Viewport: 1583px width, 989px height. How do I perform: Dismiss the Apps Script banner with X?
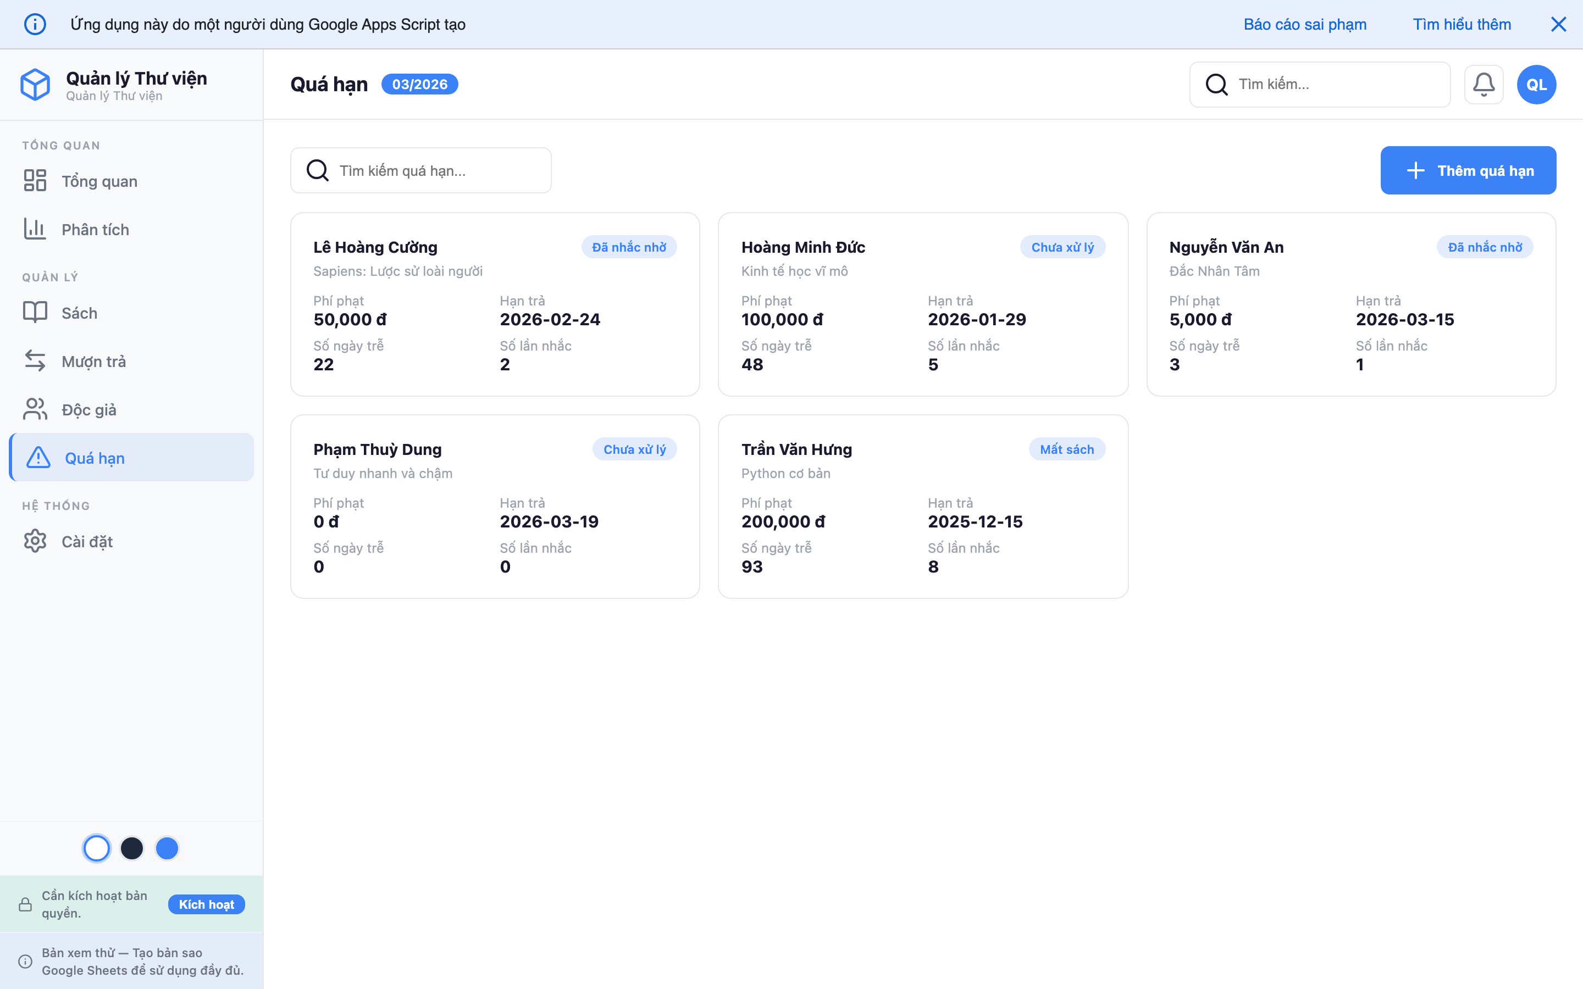point(1558,24)
